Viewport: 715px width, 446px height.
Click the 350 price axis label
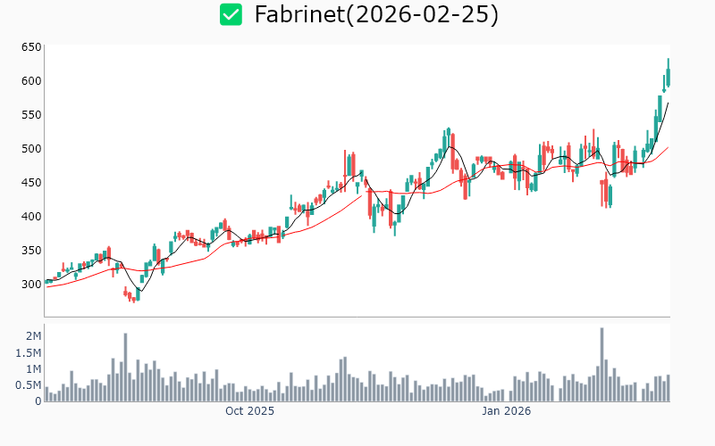31,250
